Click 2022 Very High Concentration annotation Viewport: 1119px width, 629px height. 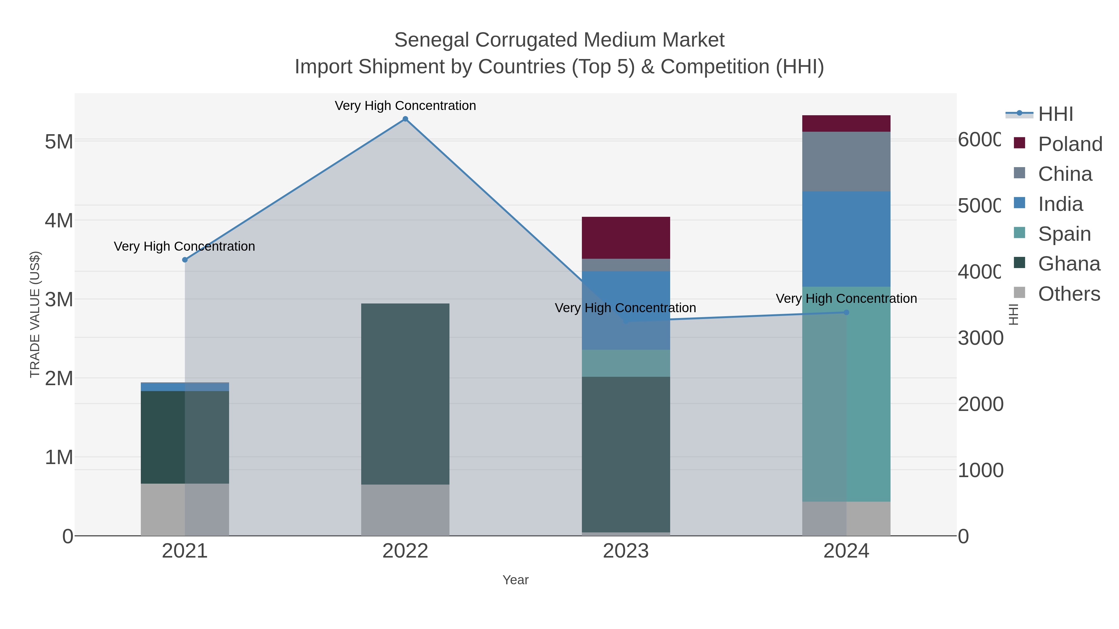point(405,106)
